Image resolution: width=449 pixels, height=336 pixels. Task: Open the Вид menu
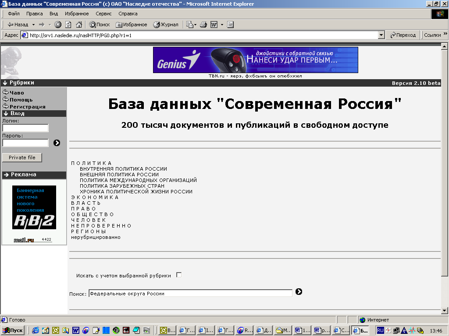(x=53, y=14)
